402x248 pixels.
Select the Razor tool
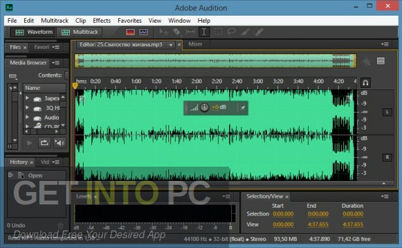[177, 32]
